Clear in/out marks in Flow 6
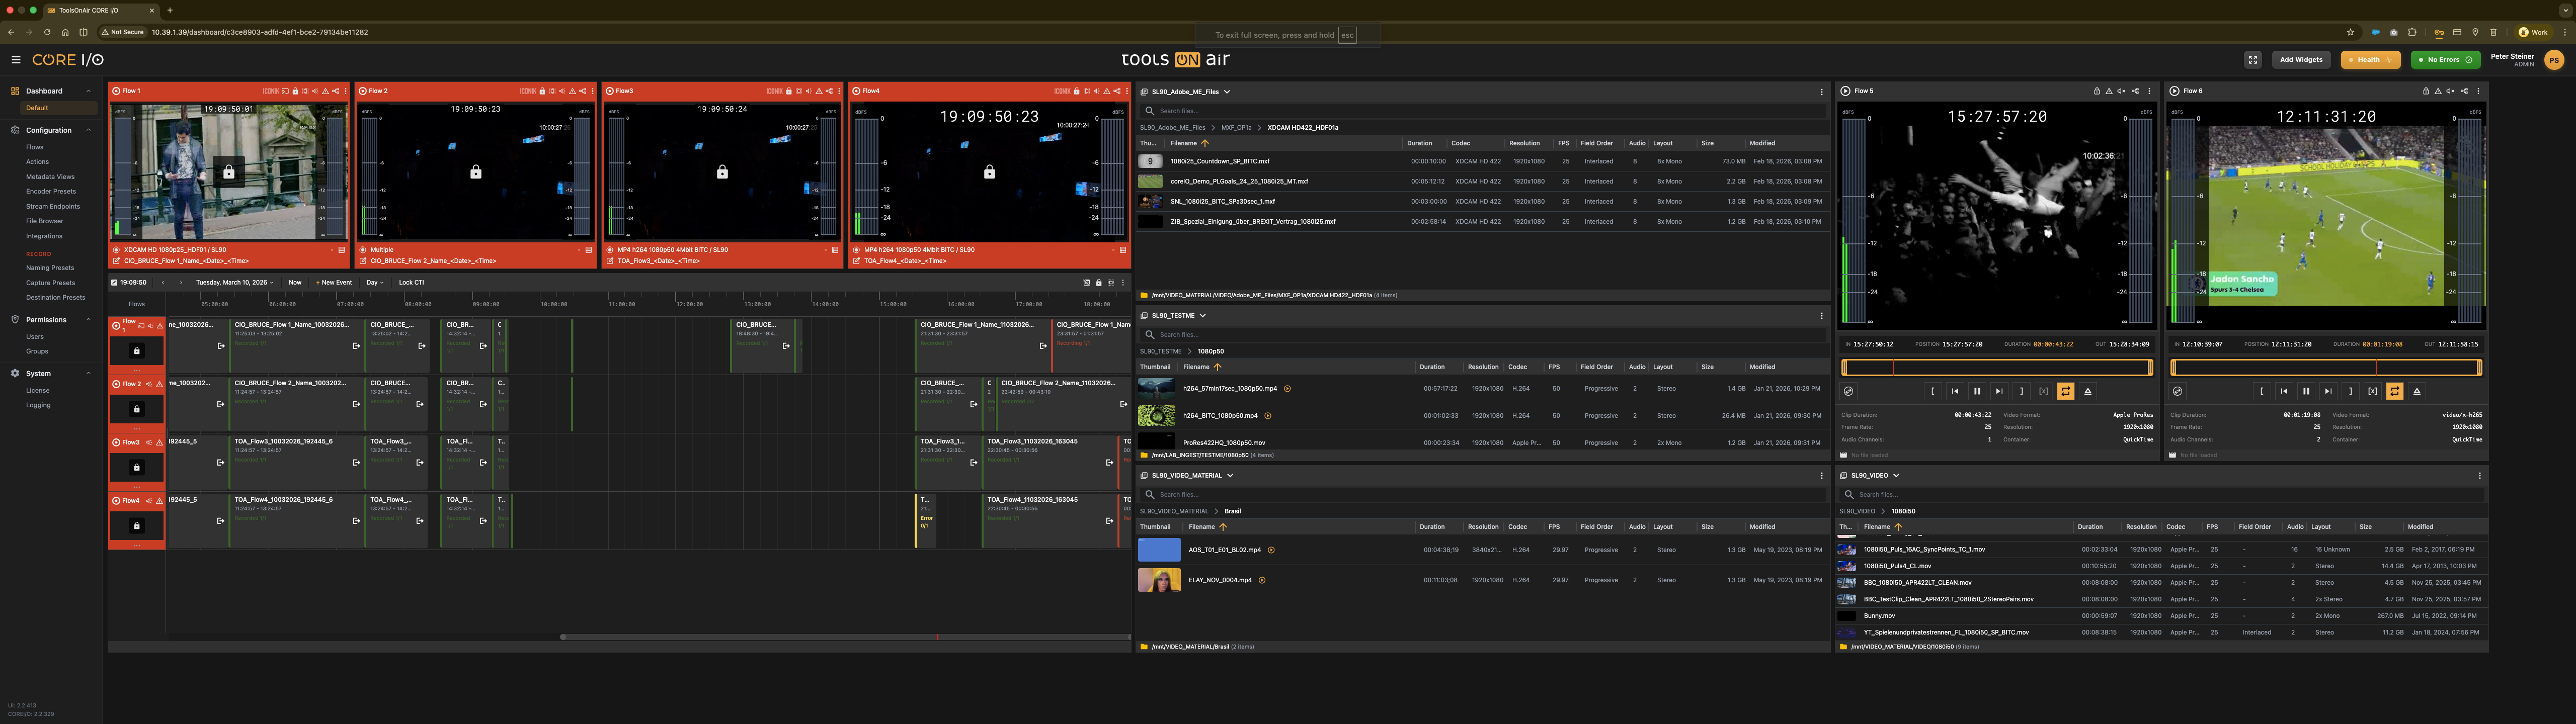This screenshot has width=2576, height=724. (2372, 391)
